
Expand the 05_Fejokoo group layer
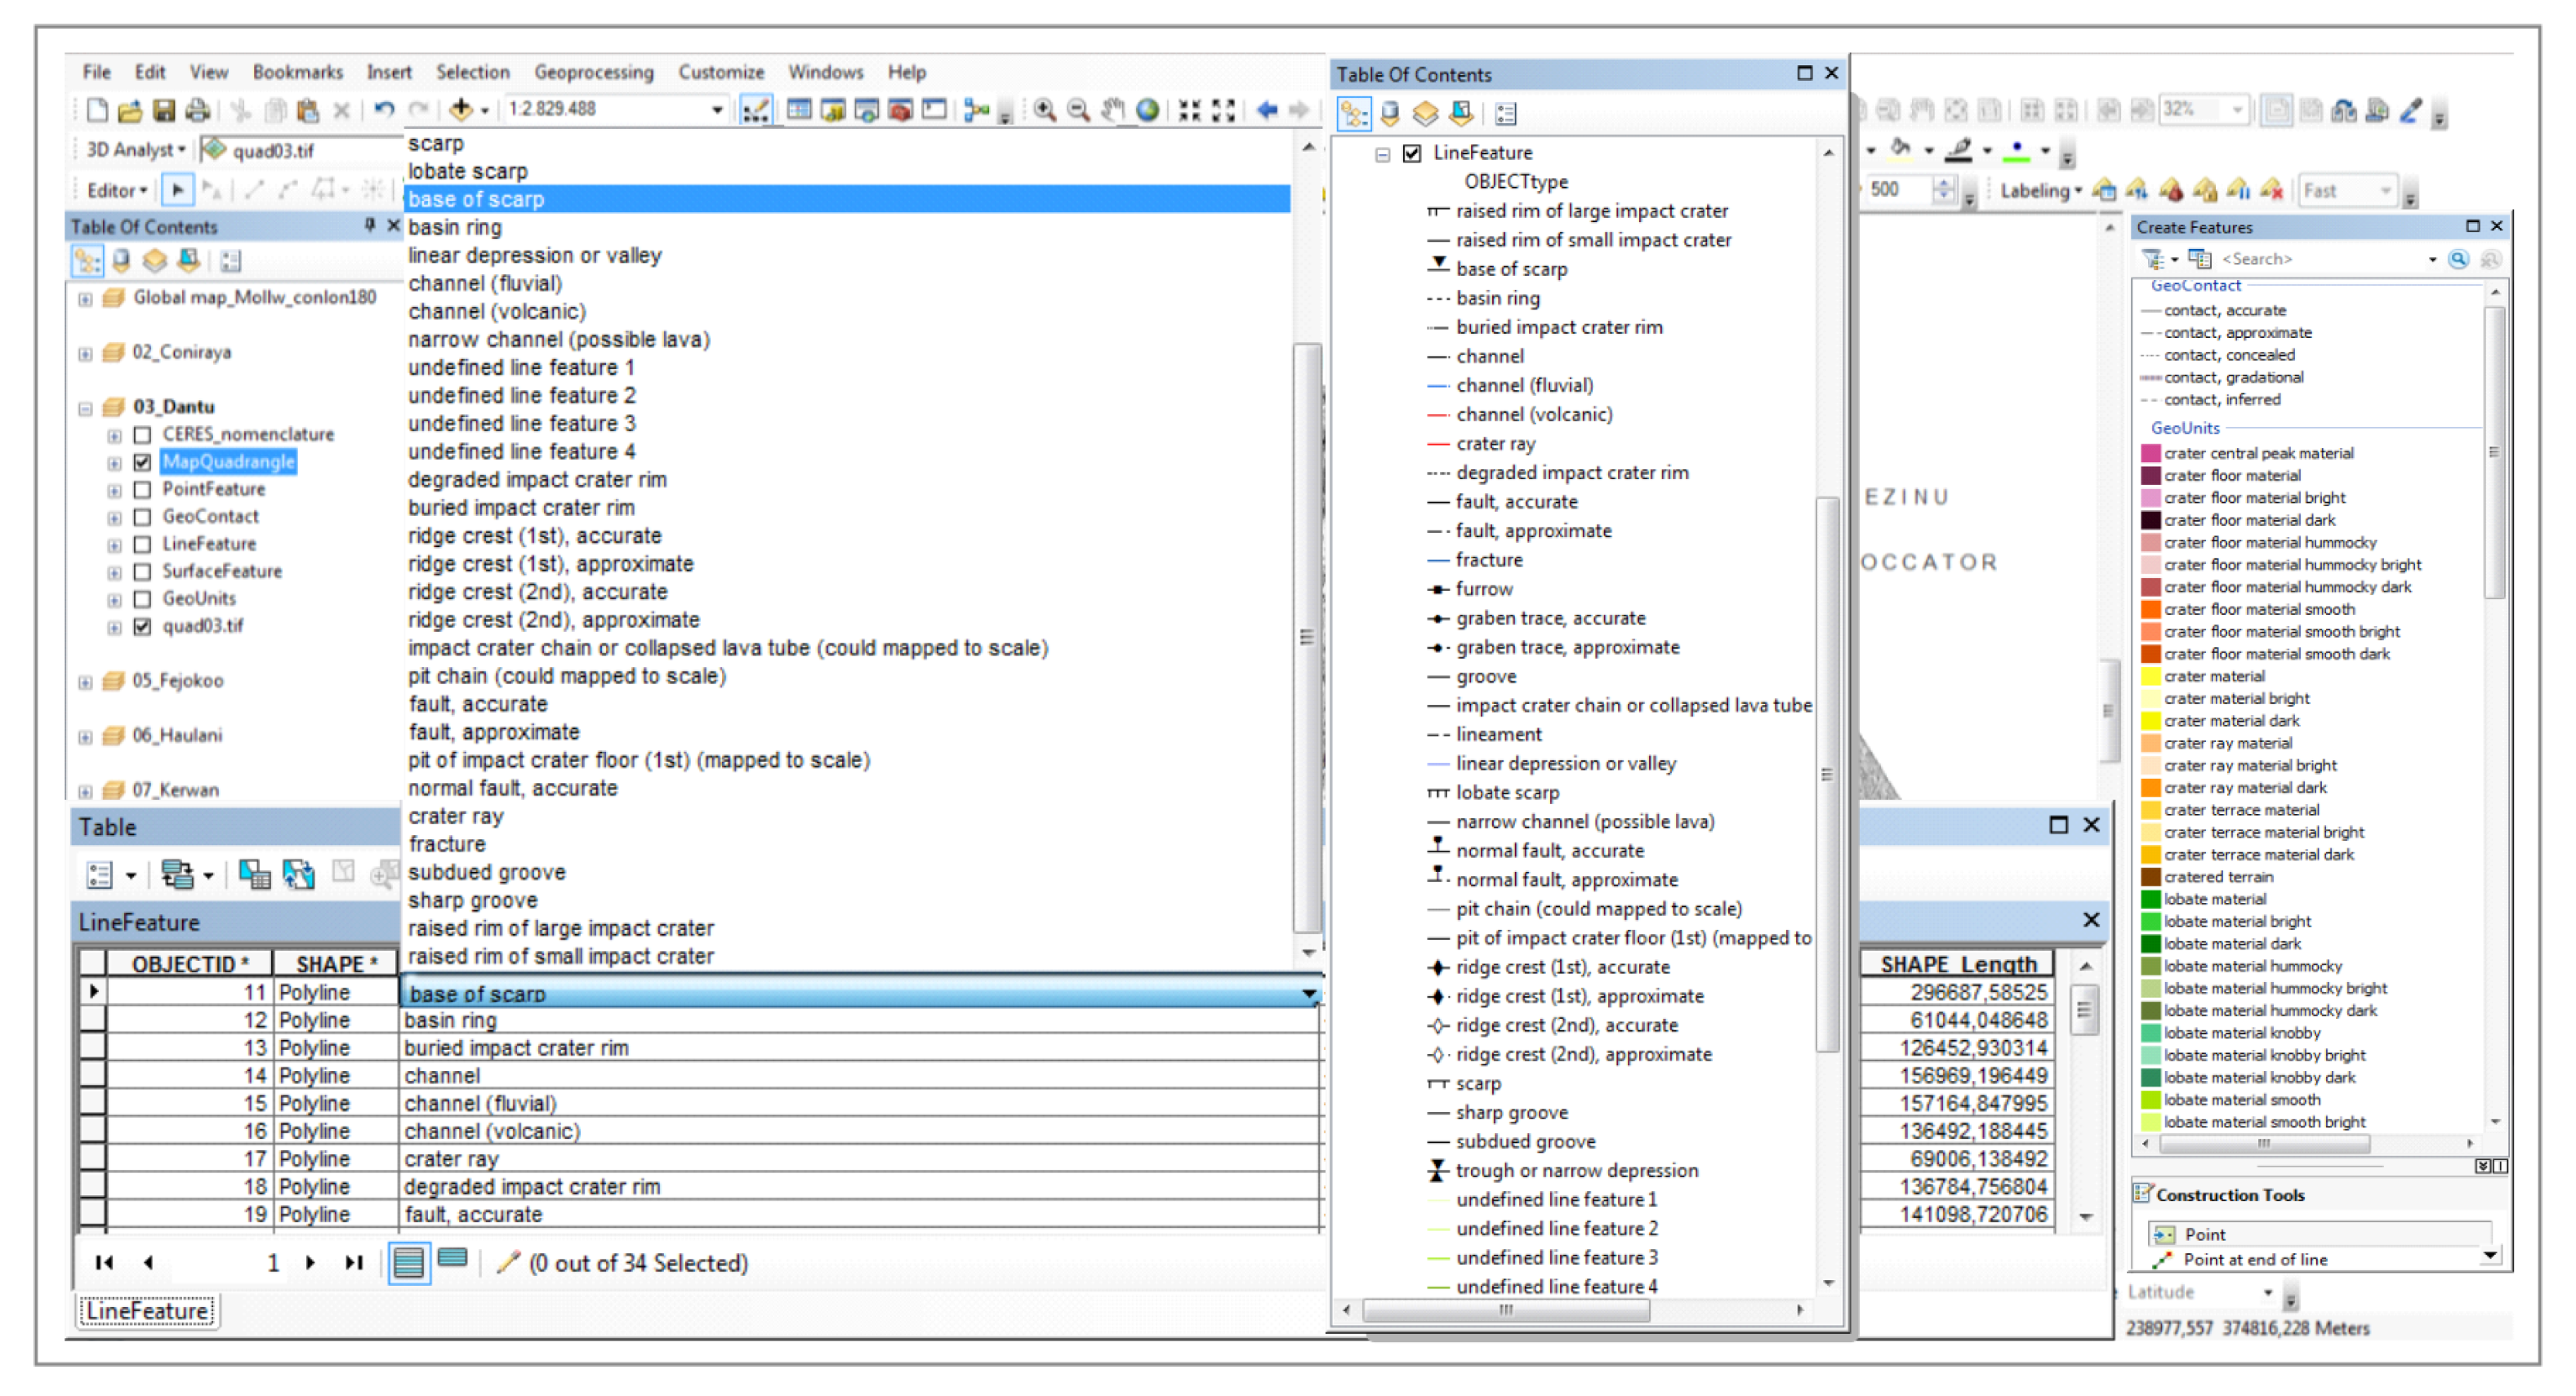click(x=86, y=682)
